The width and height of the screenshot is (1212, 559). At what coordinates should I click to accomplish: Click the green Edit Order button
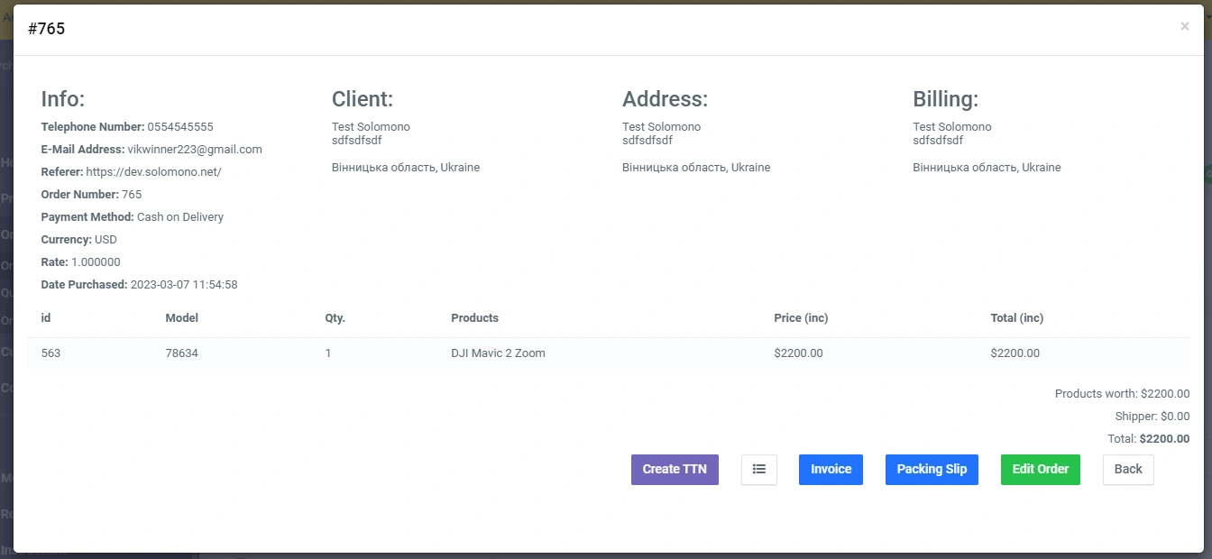1040,469
